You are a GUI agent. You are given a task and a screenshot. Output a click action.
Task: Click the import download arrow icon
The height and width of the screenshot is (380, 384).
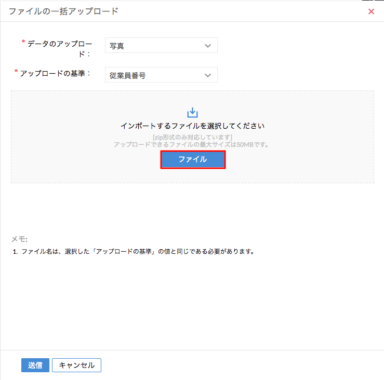[x=192, y=113]
